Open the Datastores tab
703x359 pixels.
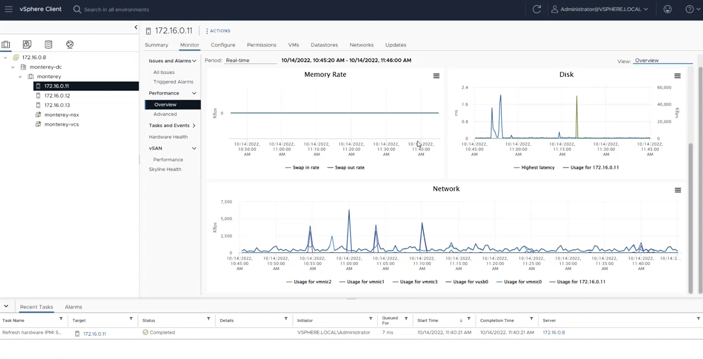pos(324,45)
